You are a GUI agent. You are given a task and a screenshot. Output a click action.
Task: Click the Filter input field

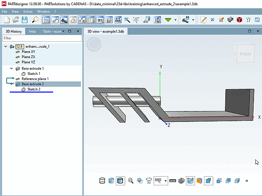pyautogui.click(x=42, y=38)
